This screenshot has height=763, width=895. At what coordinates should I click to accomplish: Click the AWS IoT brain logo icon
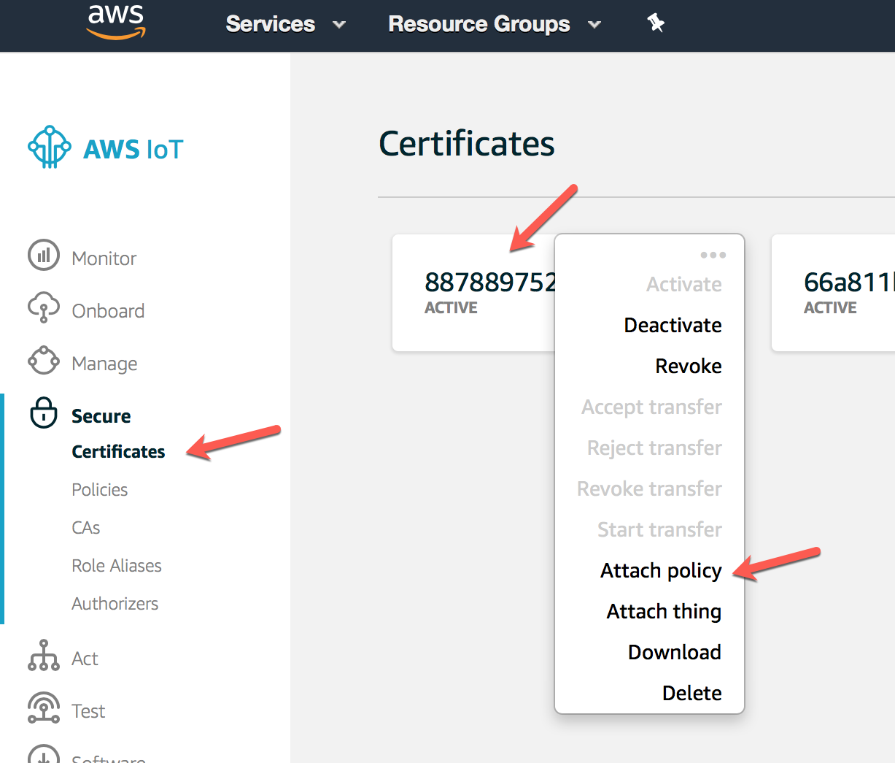pyautogui.click(x=50, y=147)
